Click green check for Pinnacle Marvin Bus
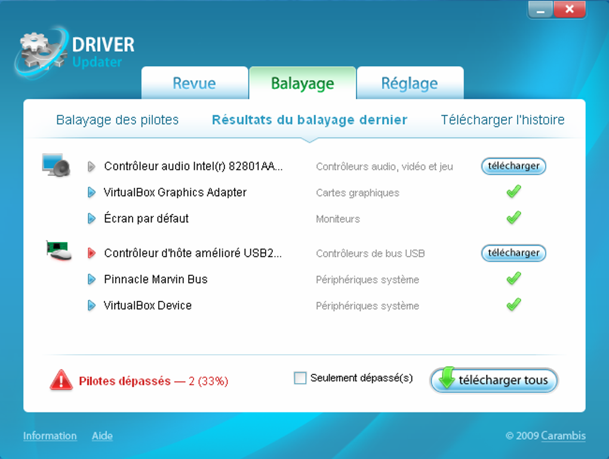The width and height of the screenshot is (609, 459). (513, 278)
